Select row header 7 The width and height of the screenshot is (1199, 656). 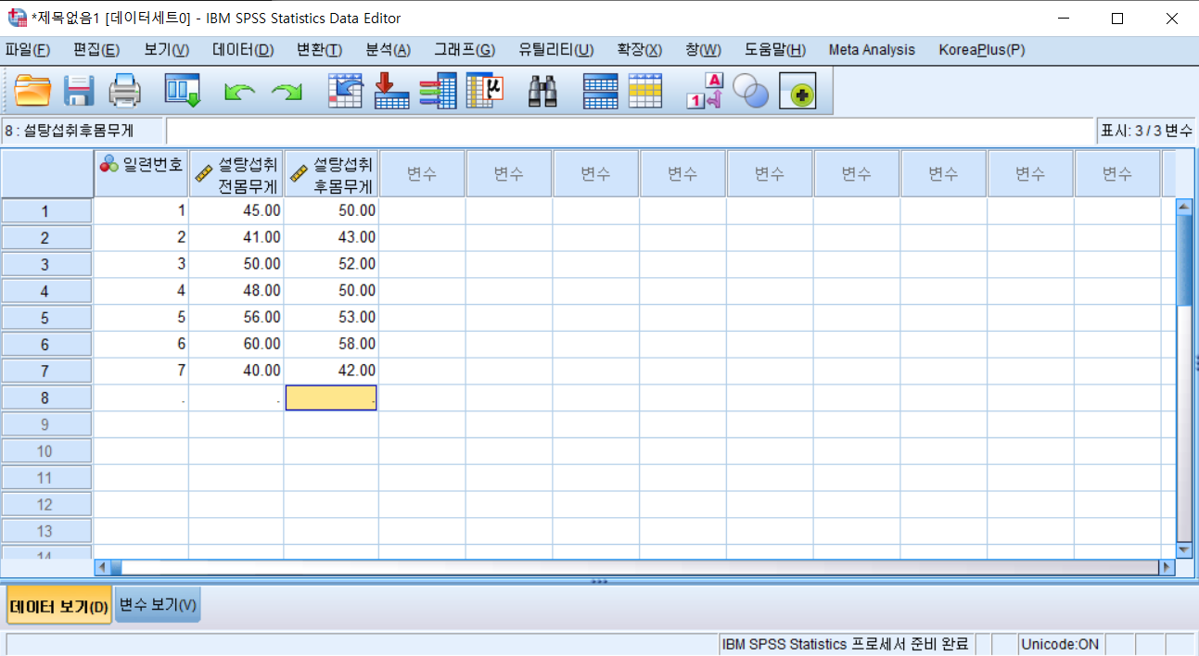pos(45,371)
